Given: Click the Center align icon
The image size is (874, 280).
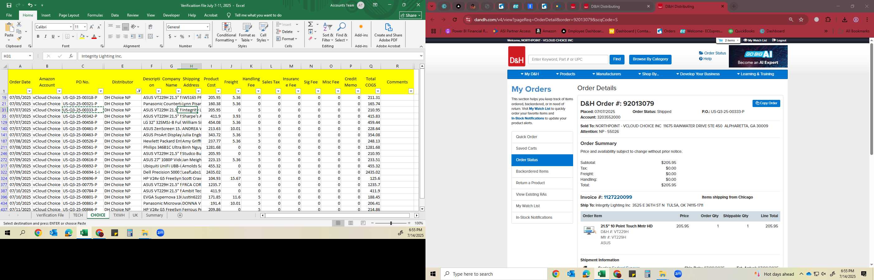Looking at the screenshot, I should tap(118, 36).
